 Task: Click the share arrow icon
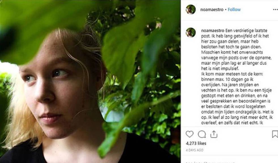coord(214,134)
